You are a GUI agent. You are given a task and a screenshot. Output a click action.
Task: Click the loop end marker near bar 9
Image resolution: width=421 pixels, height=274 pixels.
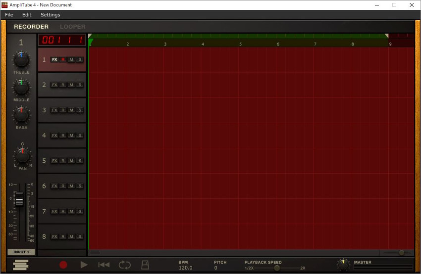pos(386,36)
